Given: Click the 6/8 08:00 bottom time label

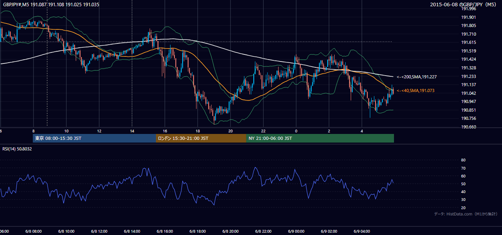Looking at the screenshot, I should (x=33, y=231).
